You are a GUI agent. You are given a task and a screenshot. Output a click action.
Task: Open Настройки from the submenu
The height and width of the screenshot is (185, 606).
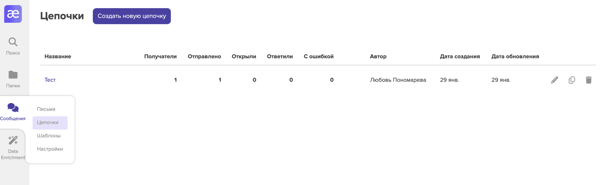coord(50,149)
